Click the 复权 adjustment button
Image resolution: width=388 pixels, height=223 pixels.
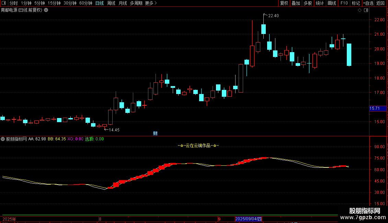click(x=284, y=3)
